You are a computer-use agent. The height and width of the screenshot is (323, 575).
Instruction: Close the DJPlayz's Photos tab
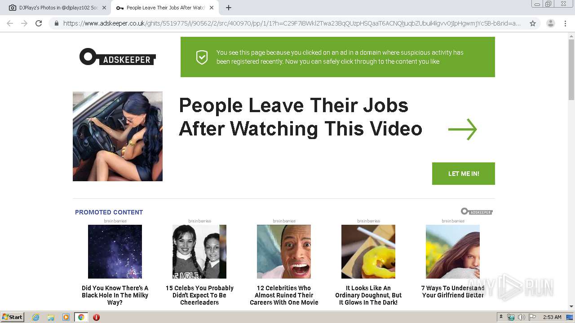click(104, 8)
